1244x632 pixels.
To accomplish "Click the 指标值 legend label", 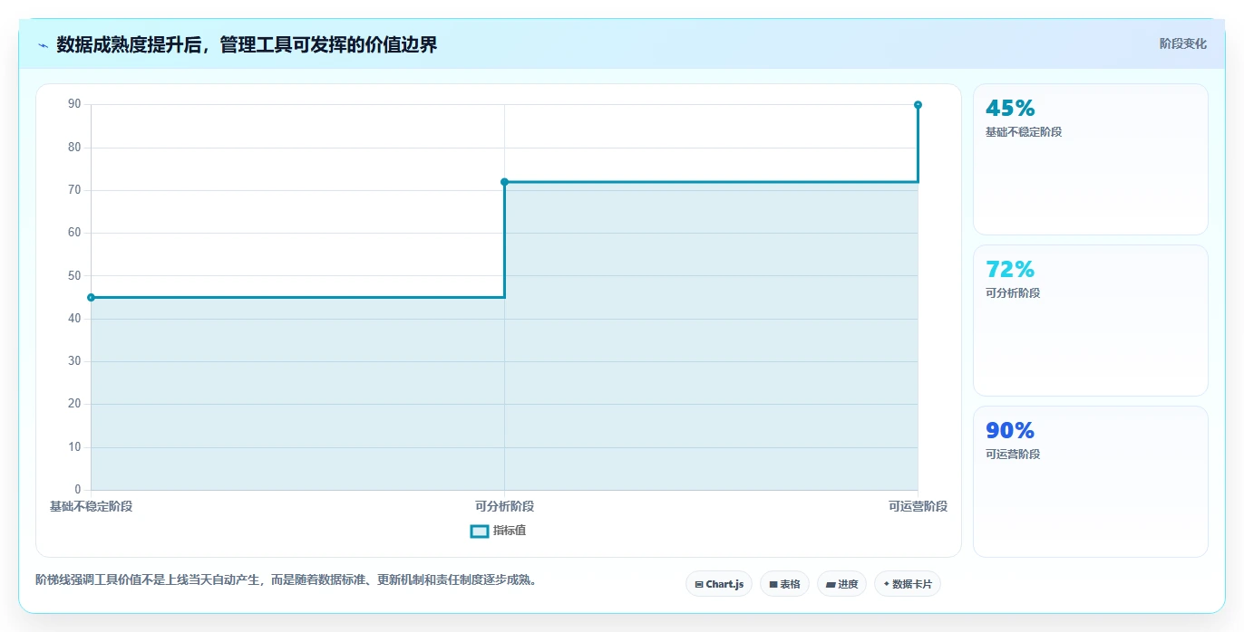I will [x=509, y=531].
